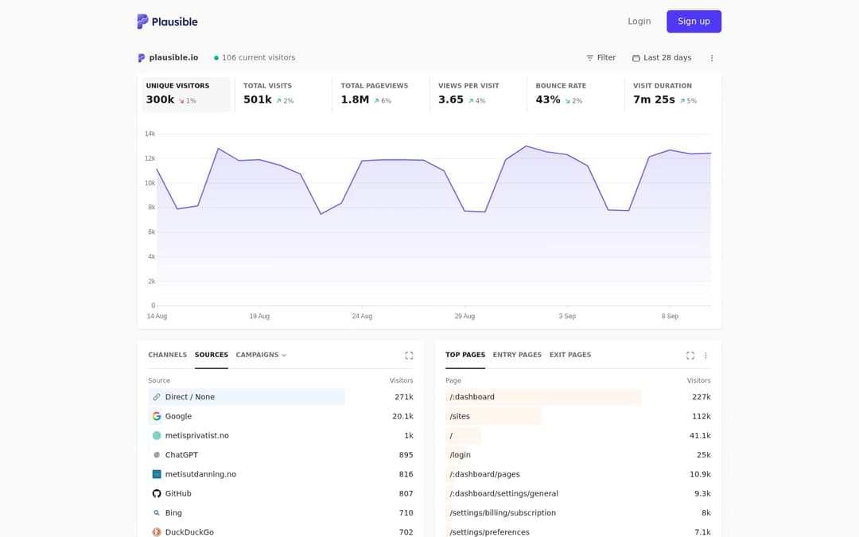Select the Exit Pages tab
The image size is (859, 537).
[570, 355]
